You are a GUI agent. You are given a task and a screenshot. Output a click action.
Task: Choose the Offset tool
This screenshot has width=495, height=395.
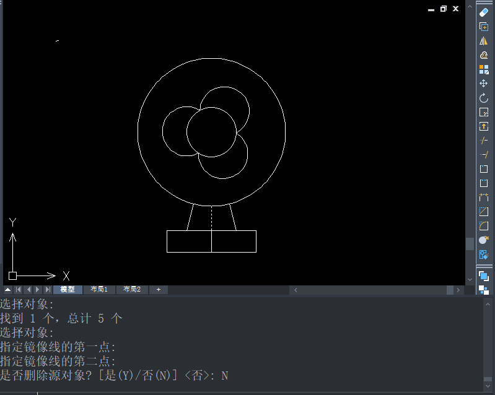pos(484,55)
